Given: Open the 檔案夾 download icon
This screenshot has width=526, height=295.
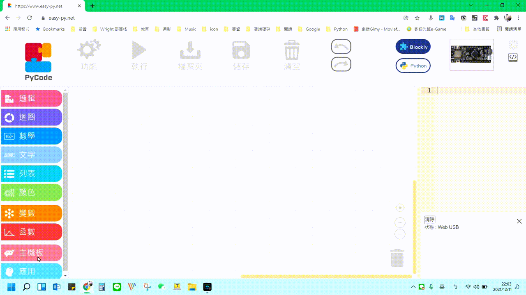Looking at the screenshot, I should (190, 55).
